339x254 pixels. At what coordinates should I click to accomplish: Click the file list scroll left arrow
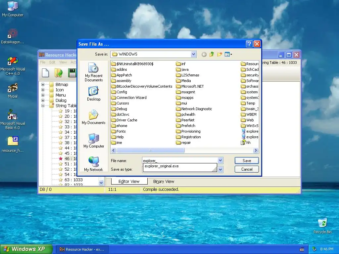(x=114, y=150)
